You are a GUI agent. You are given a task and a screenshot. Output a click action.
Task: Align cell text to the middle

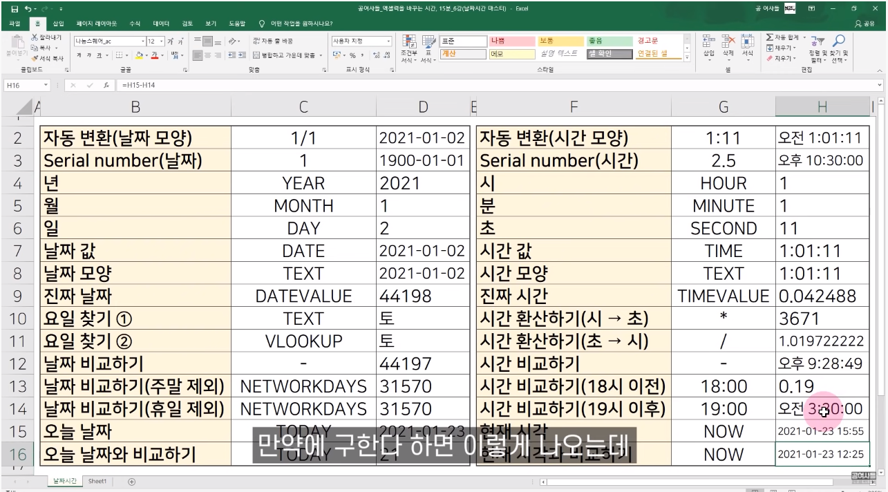click(207, 41)
